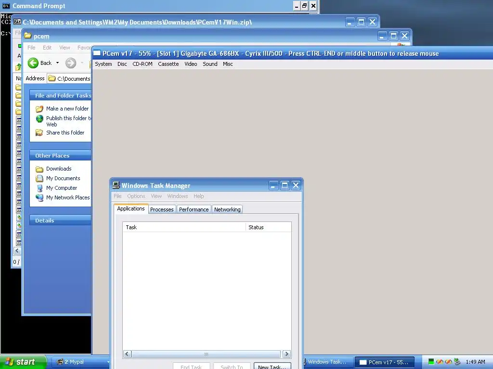
Task: Switch to the Performance tab in Task Manager
Action: 194,209
